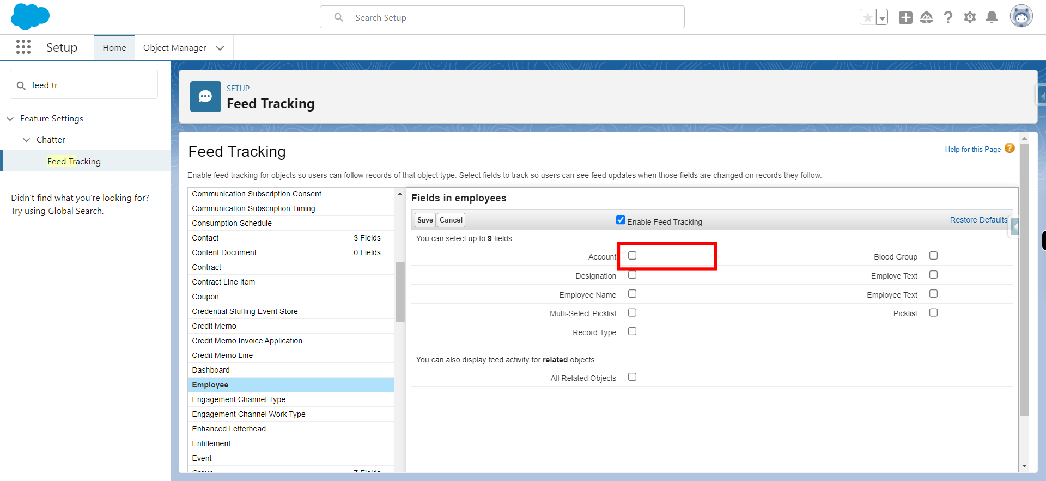Select the Entitlement object
Screen dimensions: 1046x481
pyautogui.click(x=291, y=443)
